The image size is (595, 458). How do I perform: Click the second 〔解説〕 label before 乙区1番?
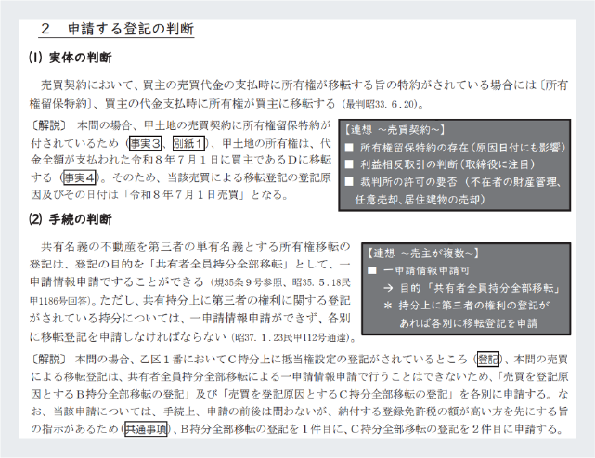49,359
